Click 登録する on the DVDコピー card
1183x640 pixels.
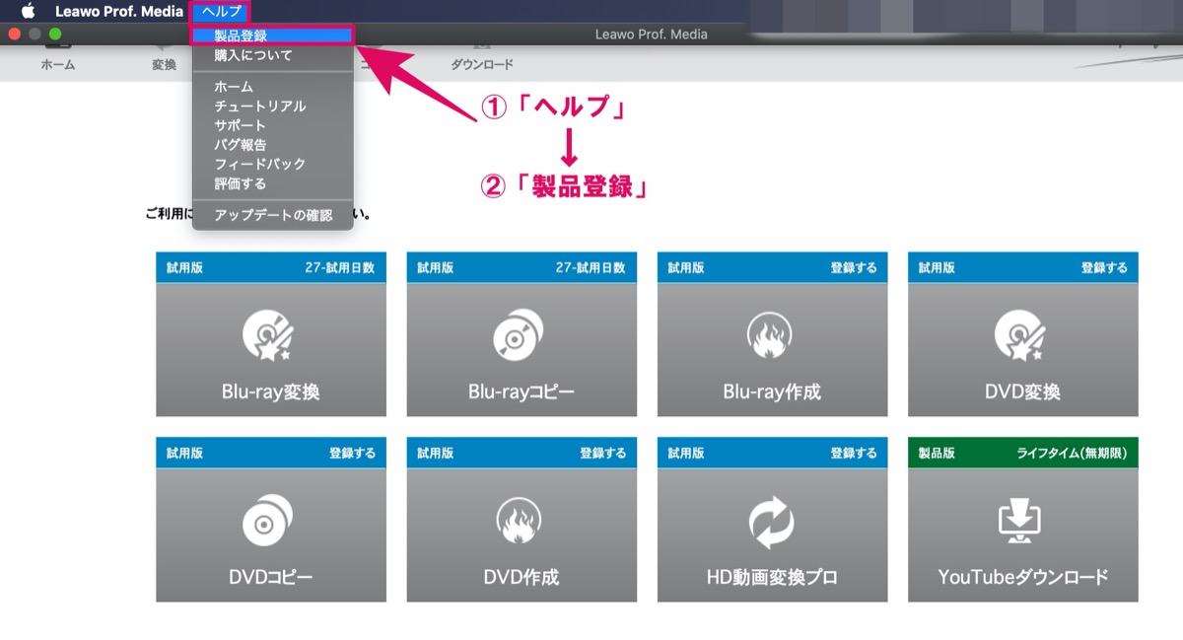coord(352,453)
